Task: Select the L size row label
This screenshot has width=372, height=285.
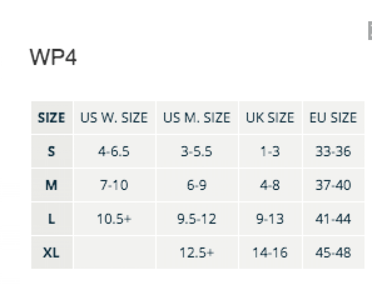Action: [x=51, y=219]
